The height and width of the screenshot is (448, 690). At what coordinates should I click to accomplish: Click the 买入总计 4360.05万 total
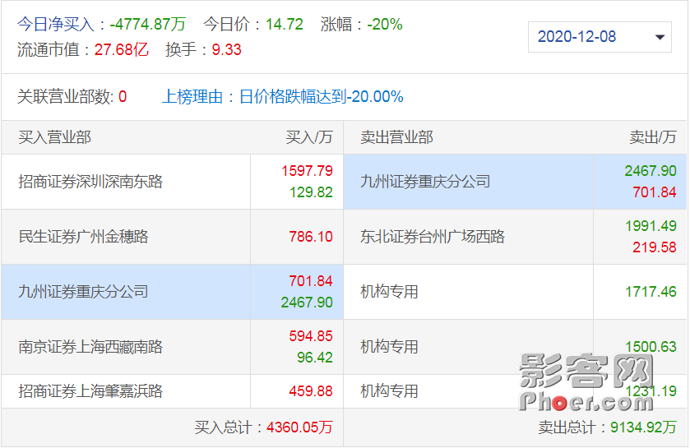click(x=264, y=427)
